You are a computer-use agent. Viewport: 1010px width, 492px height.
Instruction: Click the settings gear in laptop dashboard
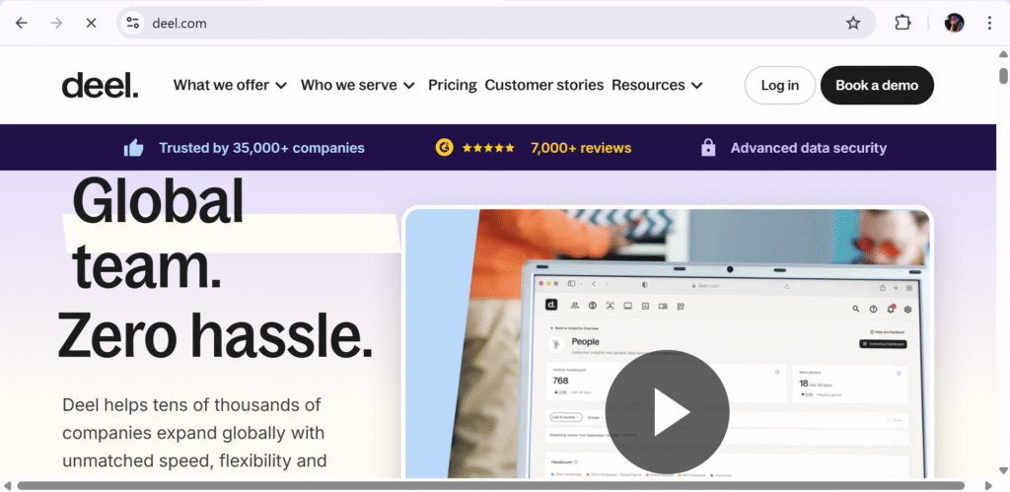pos(907,310)
